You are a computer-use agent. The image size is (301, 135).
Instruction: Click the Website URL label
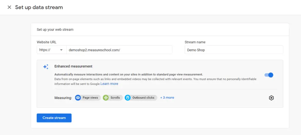point(47,42)
